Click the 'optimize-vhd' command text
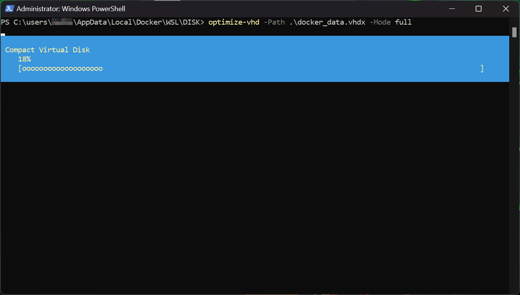Viewport: 520px width, 295px height. pyautogui.click(x=234, y=22)
